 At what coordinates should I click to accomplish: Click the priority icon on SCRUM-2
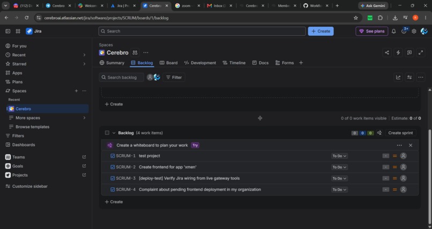click(x=395, y=167)
